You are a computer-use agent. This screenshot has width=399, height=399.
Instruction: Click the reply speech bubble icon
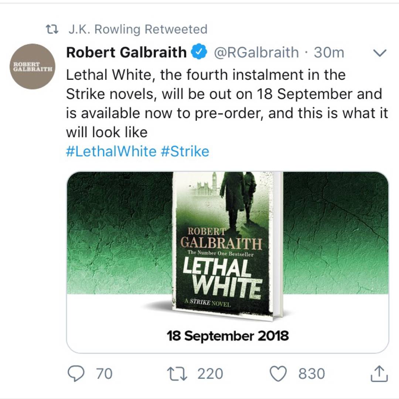(x=77, y=374)
